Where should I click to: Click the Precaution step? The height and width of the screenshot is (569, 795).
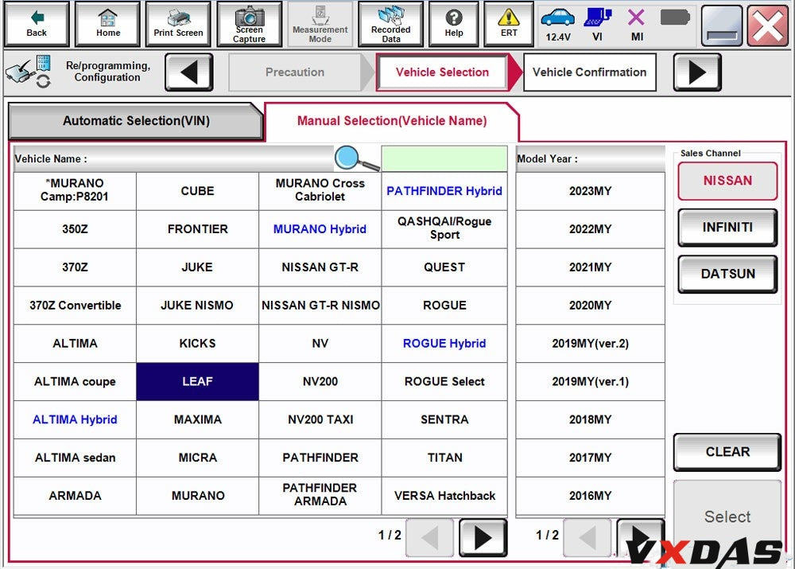[295, 72]
